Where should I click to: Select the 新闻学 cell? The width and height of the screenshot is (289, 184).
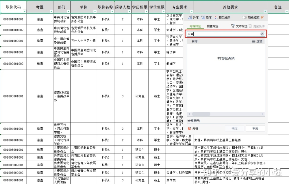[175, 63]
